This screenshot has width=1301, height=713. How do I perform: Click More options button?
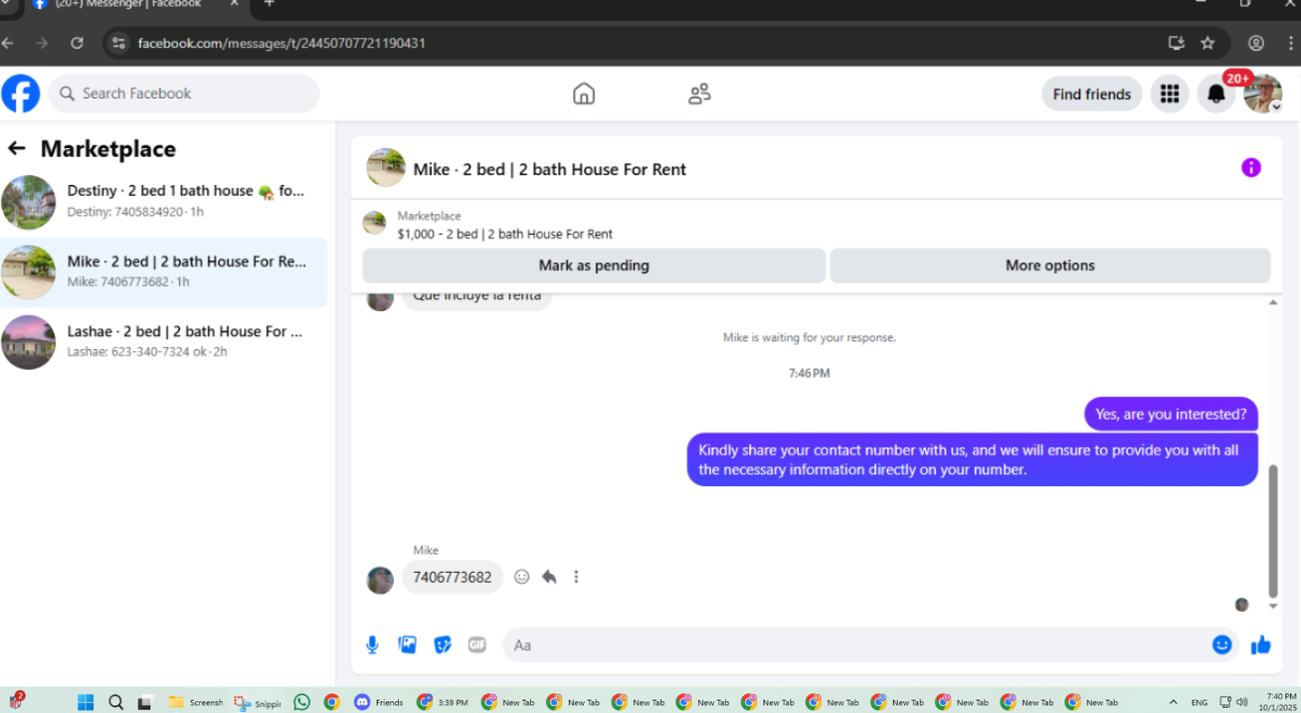click(1050, 266)
